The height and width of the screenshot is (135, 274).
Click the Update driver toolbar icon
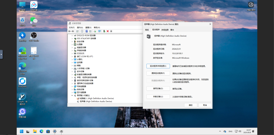pos(104,31)
